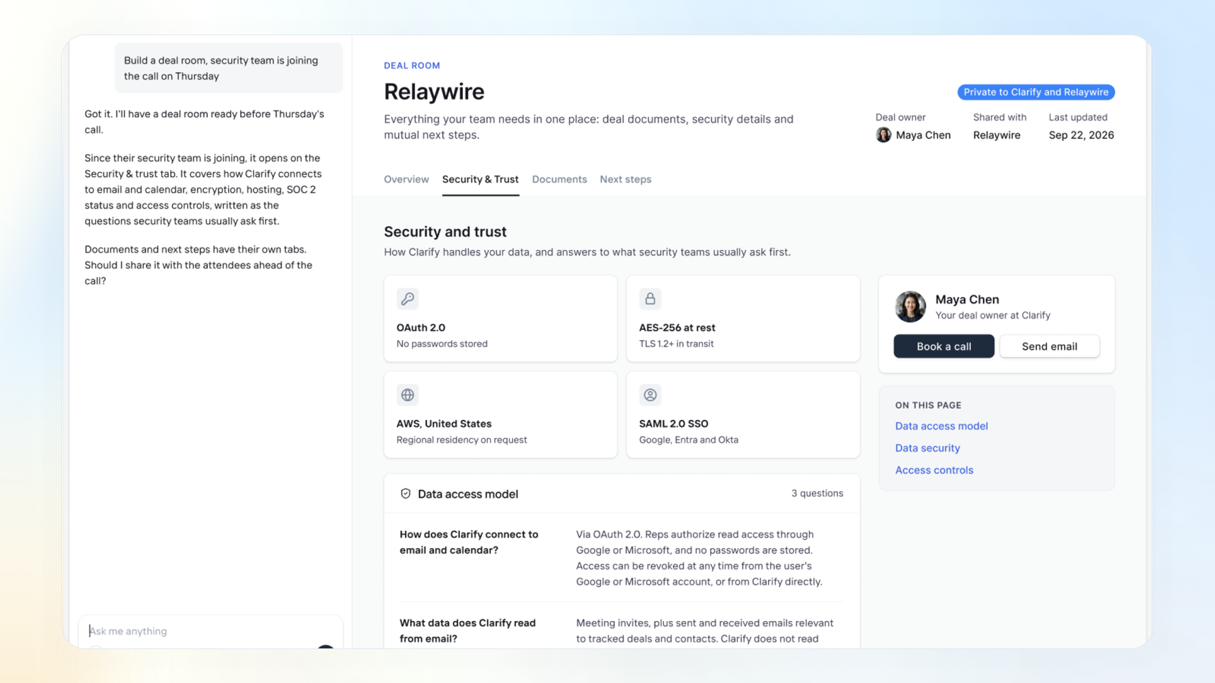The height and width of the screenshot is (683, 1215).
Task: Click the SAML 2.0 SSO card title
Action: (x=674, y=424)
